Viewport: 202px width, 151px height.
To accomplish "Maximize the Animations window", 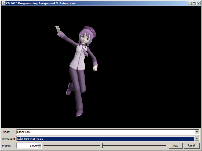I will coord(194,3).
